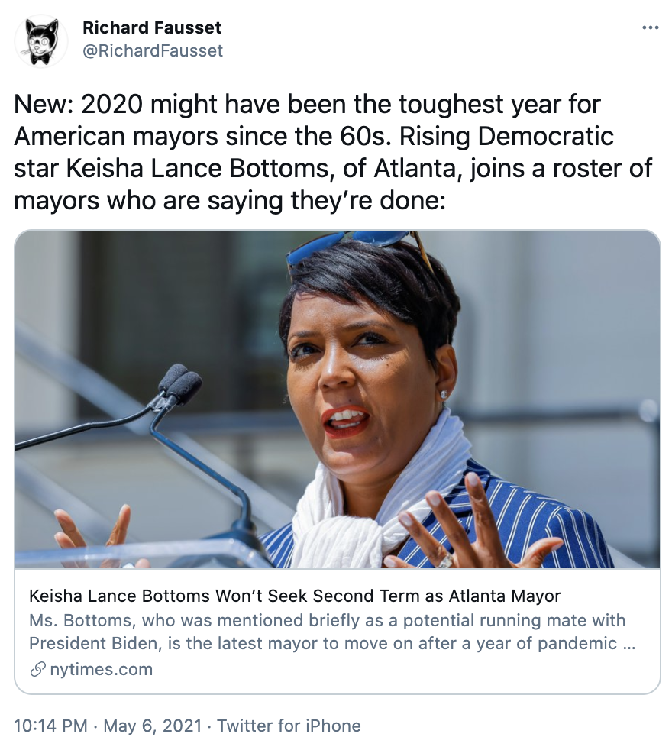
Task: Open the tweet's three-dot more menu
Action: [x=650, y=28]
